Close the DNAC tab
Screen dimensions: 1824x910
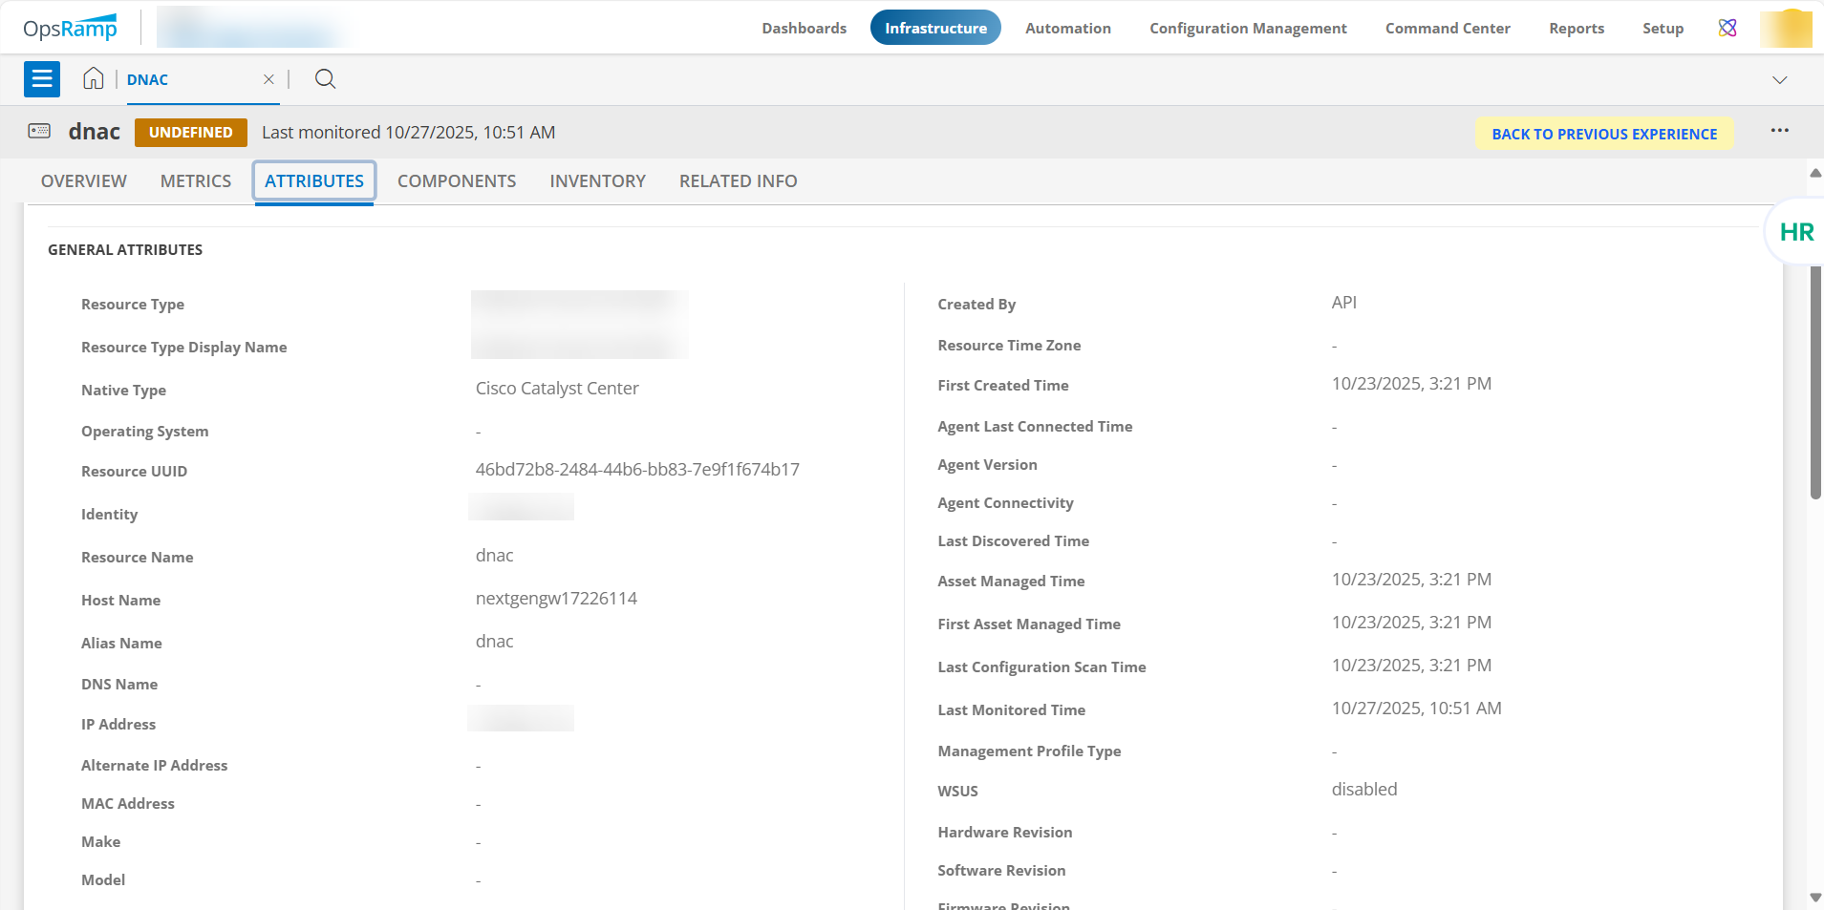(x=268, y=79)
